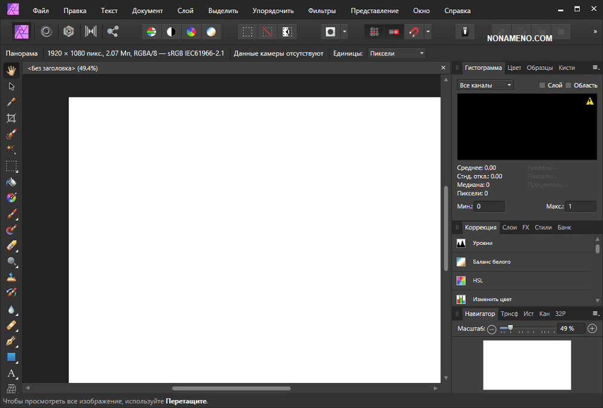Click the Export persona share icon

click(113, 32)
